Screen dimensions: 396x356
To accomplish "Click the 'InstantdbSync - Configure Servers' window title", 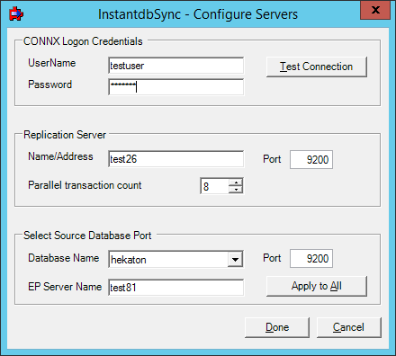I will 198,14.
